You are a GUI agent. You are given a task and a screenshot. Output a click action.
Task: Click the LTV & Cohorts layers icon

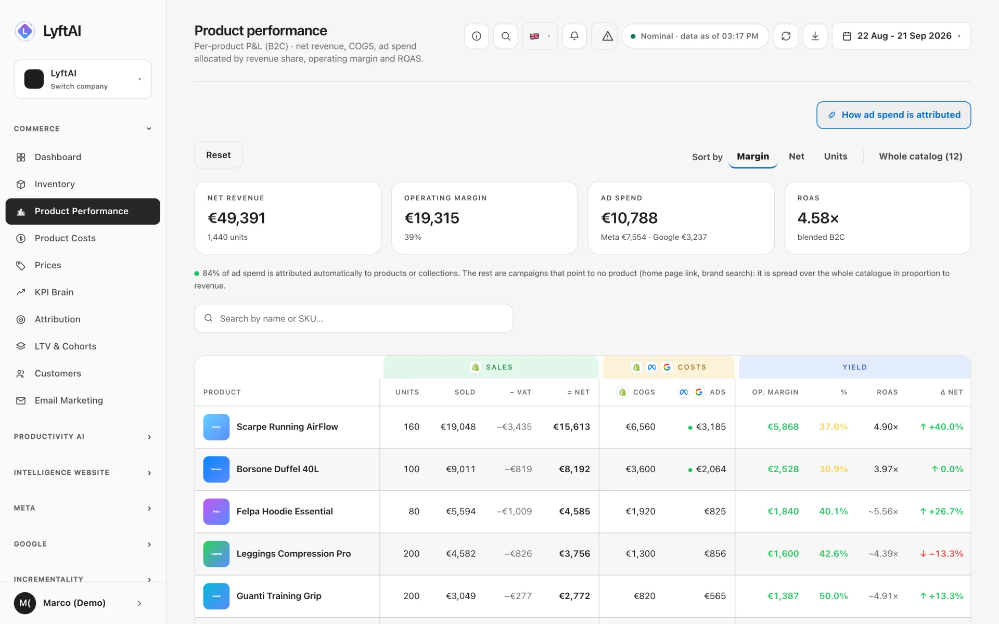tap(21, 346)
